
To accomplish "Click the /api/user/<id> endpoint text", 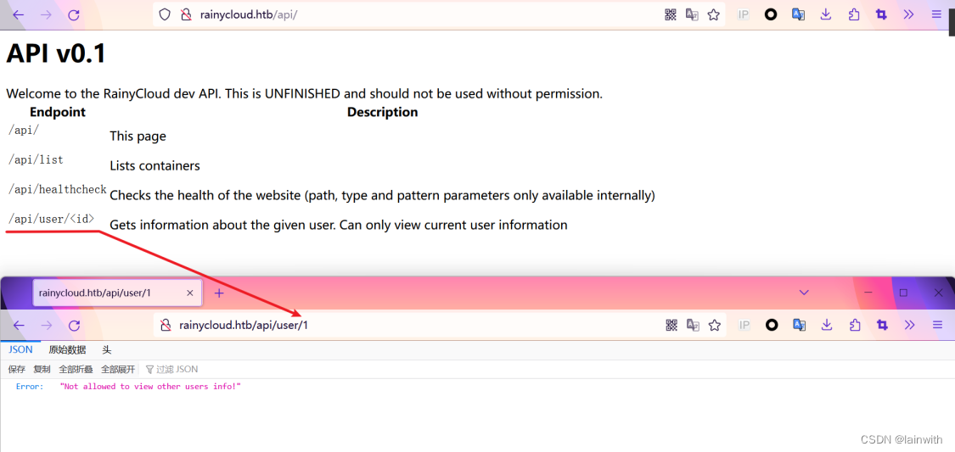I will (x=51, y=219).
